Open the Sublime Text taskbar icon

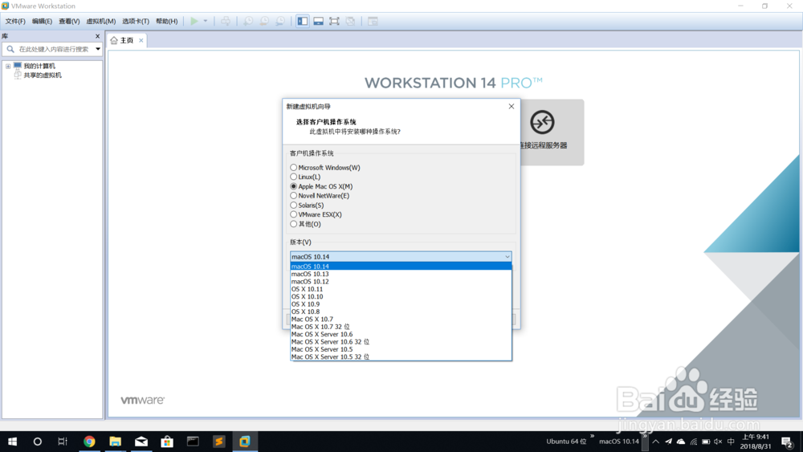click(218, 442)
